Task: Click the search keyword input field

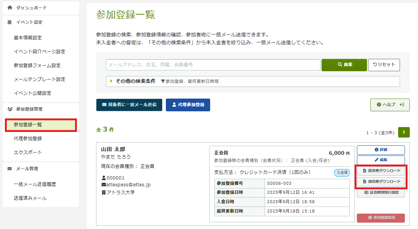Action: tap(213, 65)
